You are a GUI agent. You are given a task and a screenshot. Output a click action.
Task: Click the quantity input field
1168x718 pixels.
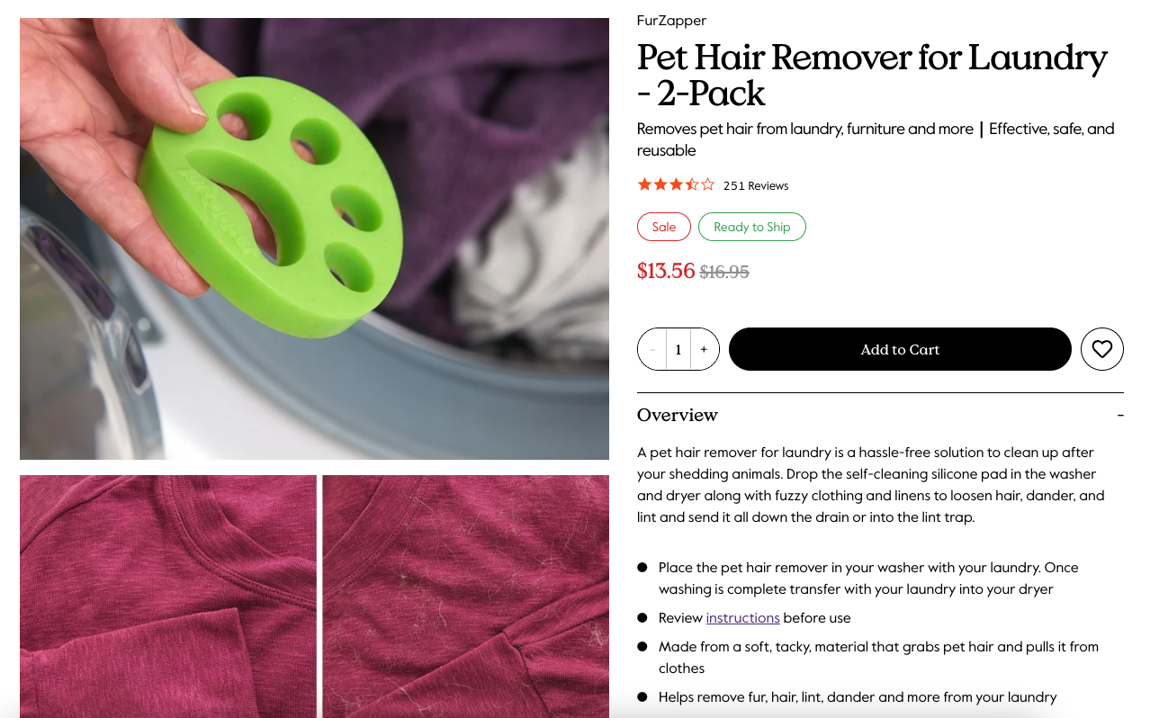(x=678, y=349)
